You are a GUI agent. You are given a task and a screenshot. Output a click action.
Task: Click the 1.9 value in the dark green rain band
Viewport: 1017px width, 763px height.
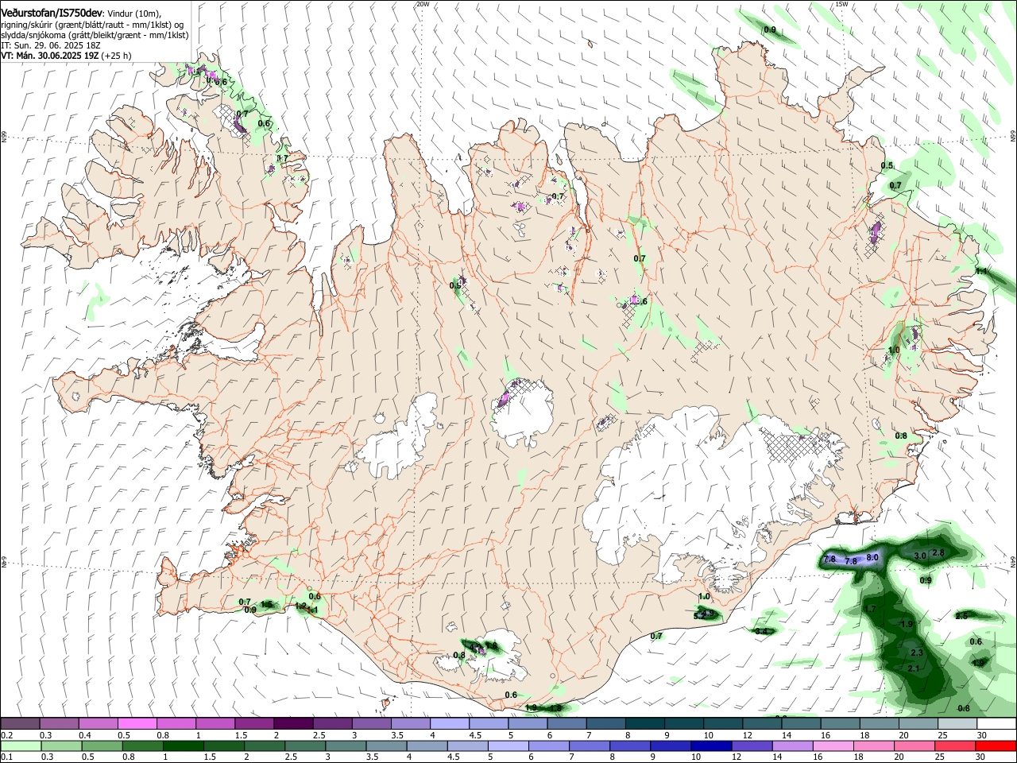click(907, 625)
